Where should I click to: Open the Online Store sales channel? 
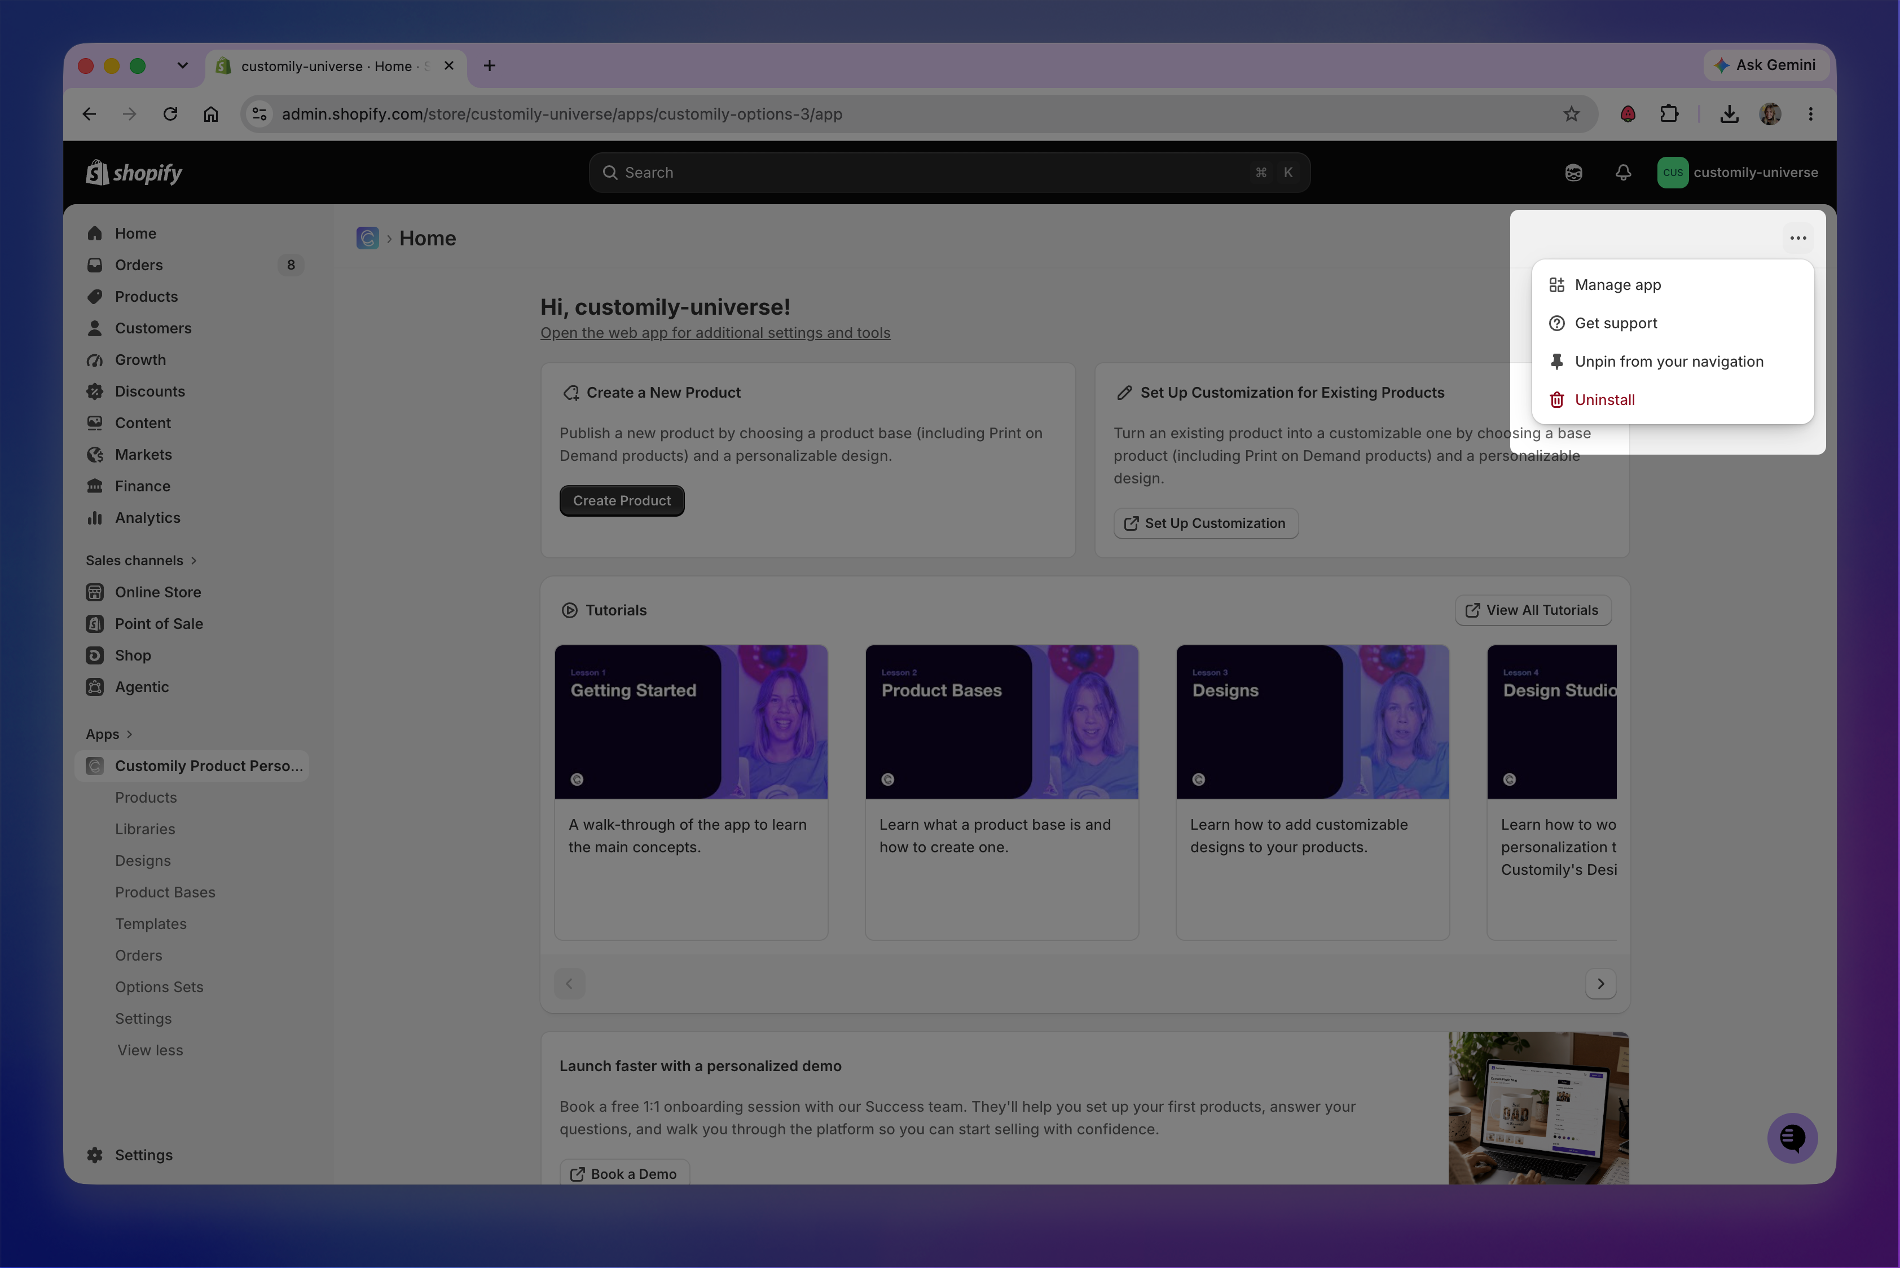click(192, 592)
